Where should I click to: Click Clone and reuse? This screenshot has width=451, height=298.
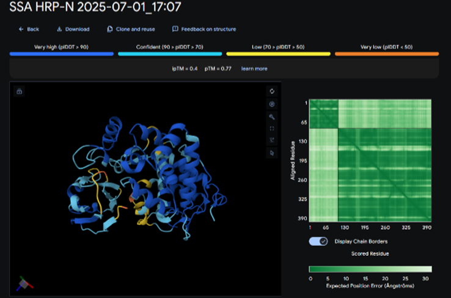(x=131, y=29)
